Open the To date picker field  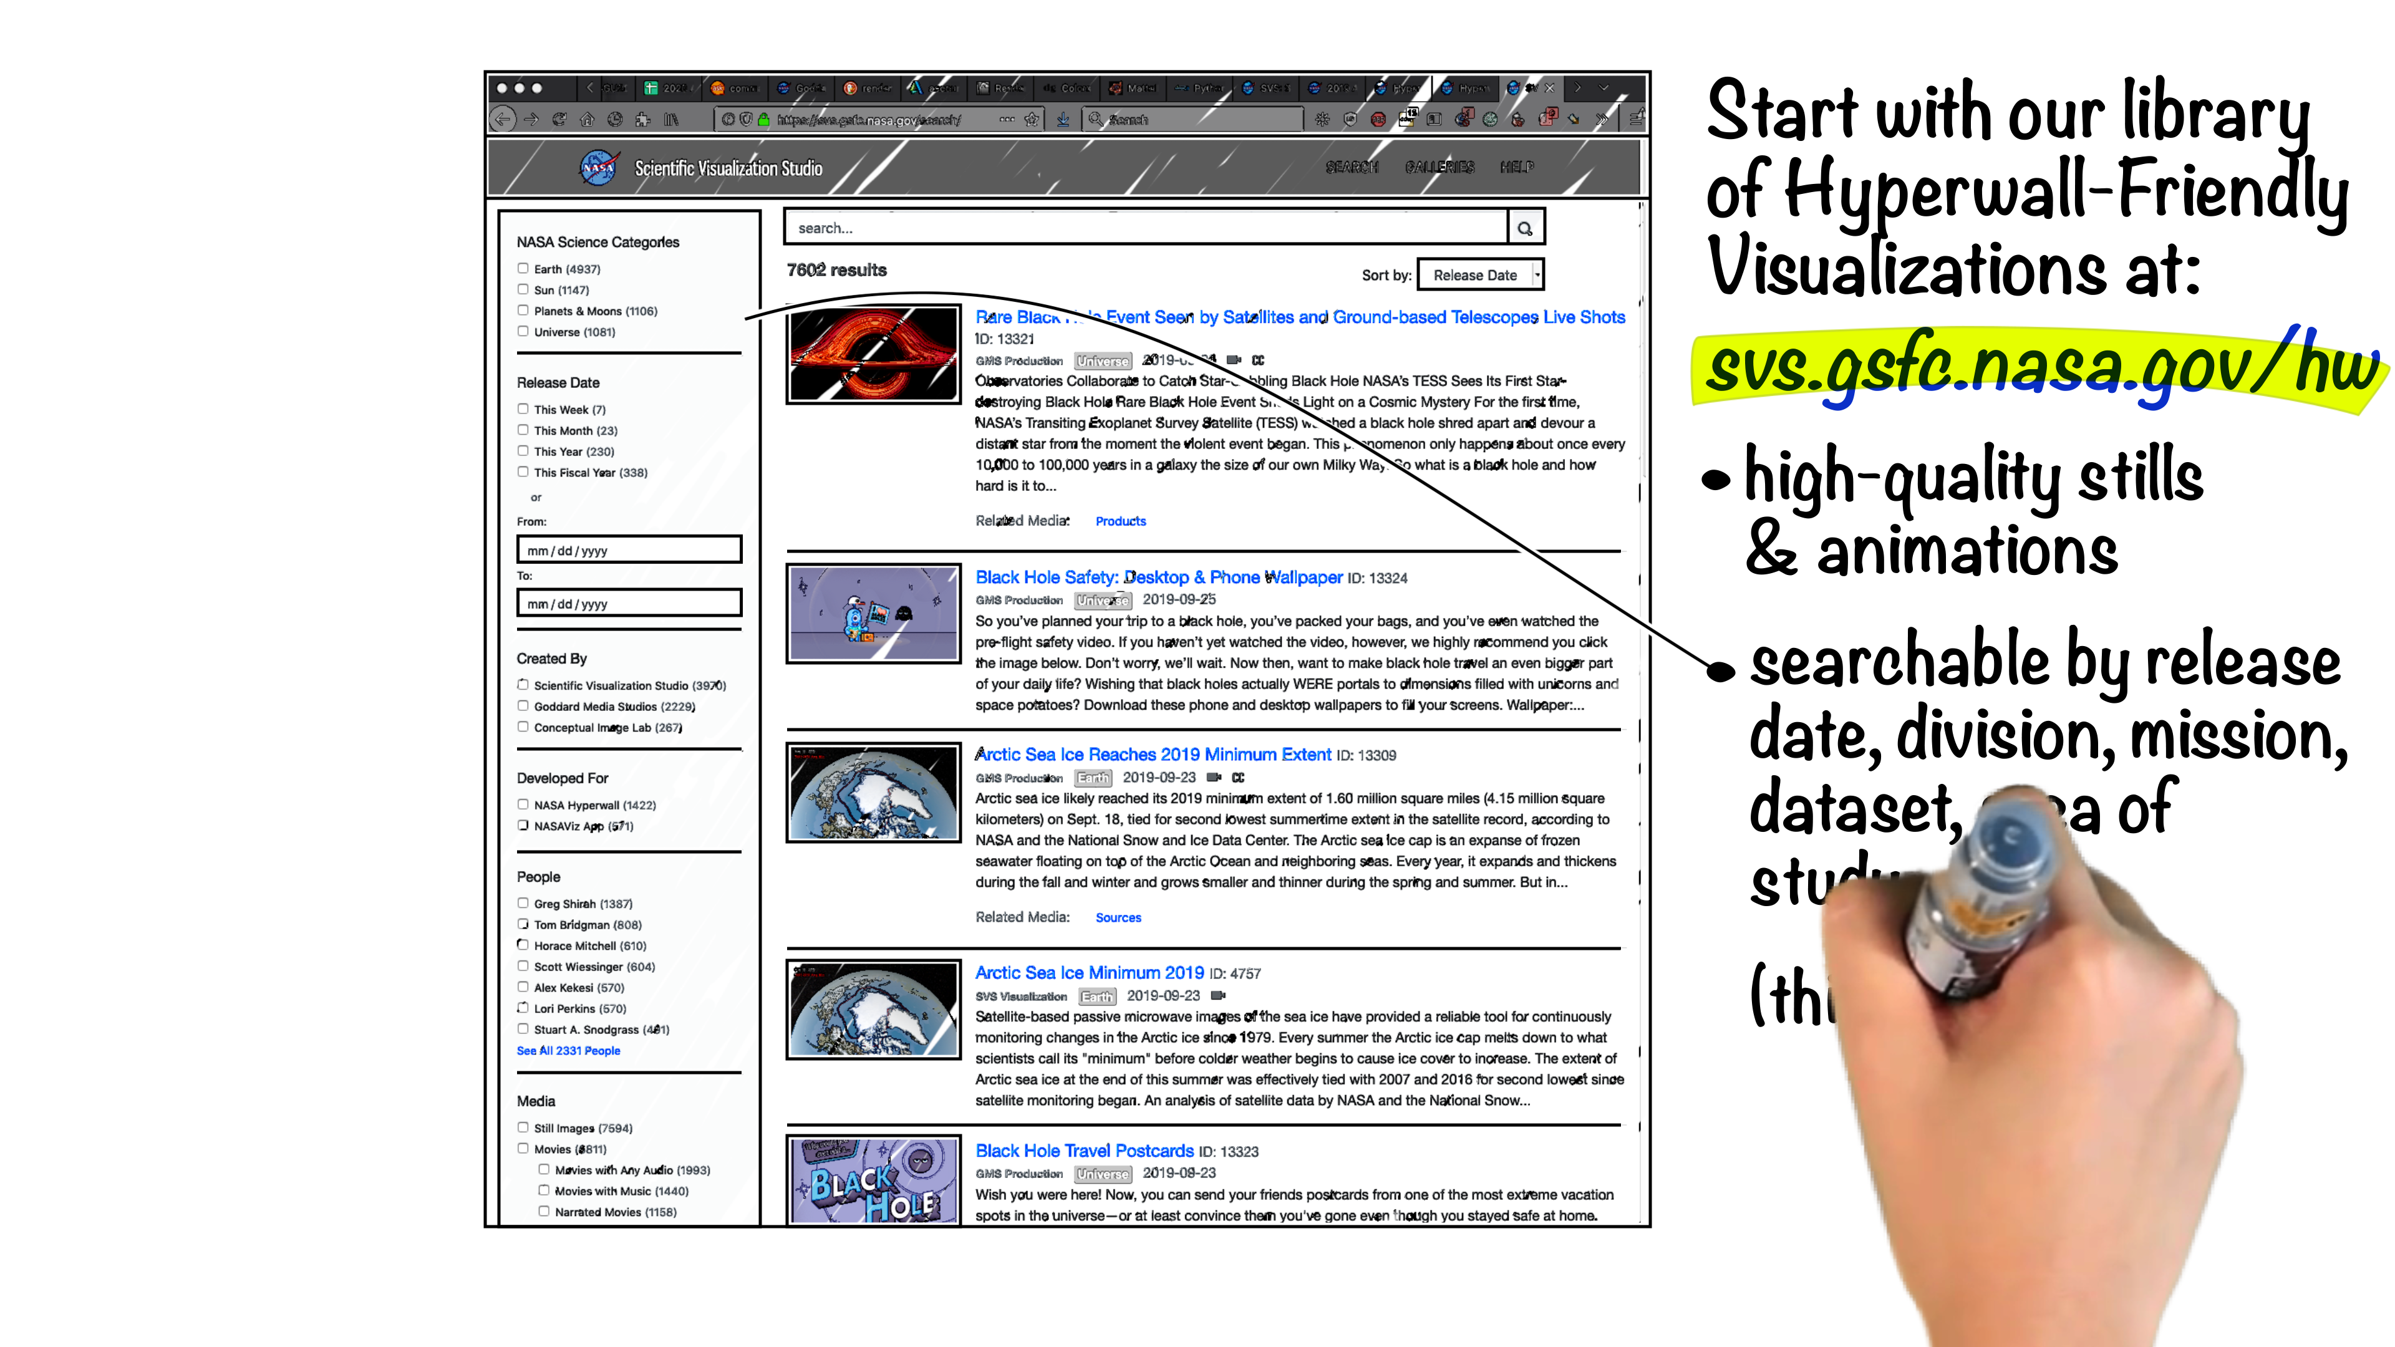coord(629,603)
